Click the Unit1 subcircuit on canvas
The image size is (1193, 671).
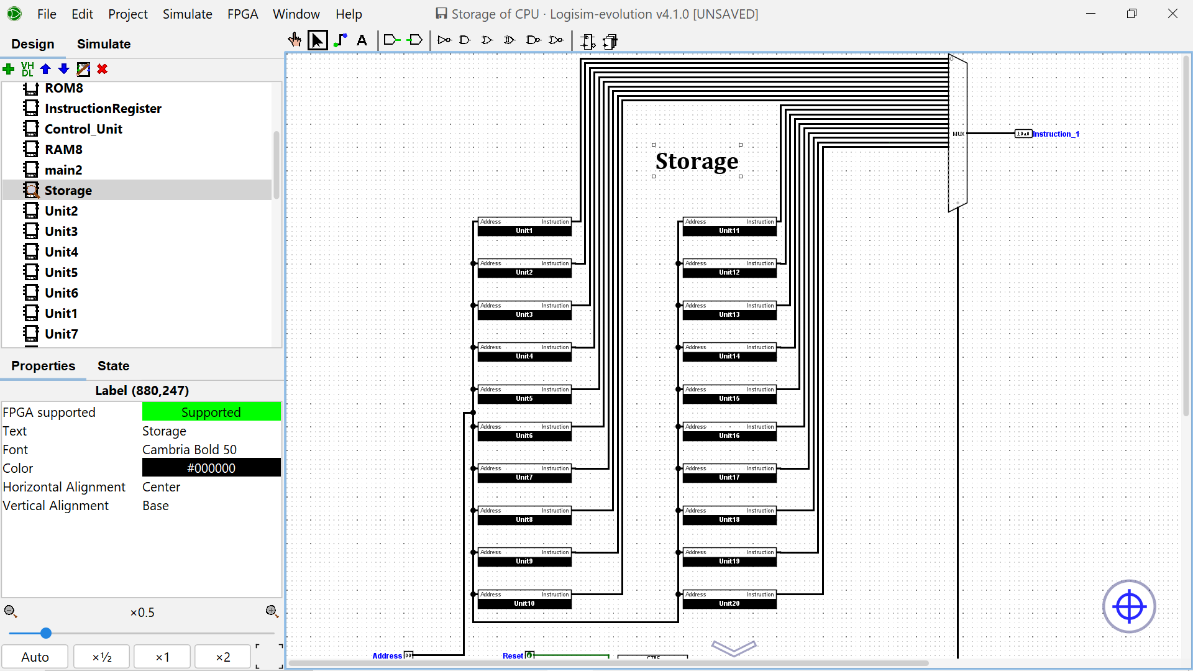[524, 227]
